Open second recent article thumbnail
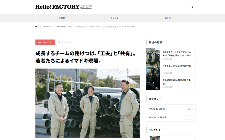The image size is (225, 140). point(153,69)
